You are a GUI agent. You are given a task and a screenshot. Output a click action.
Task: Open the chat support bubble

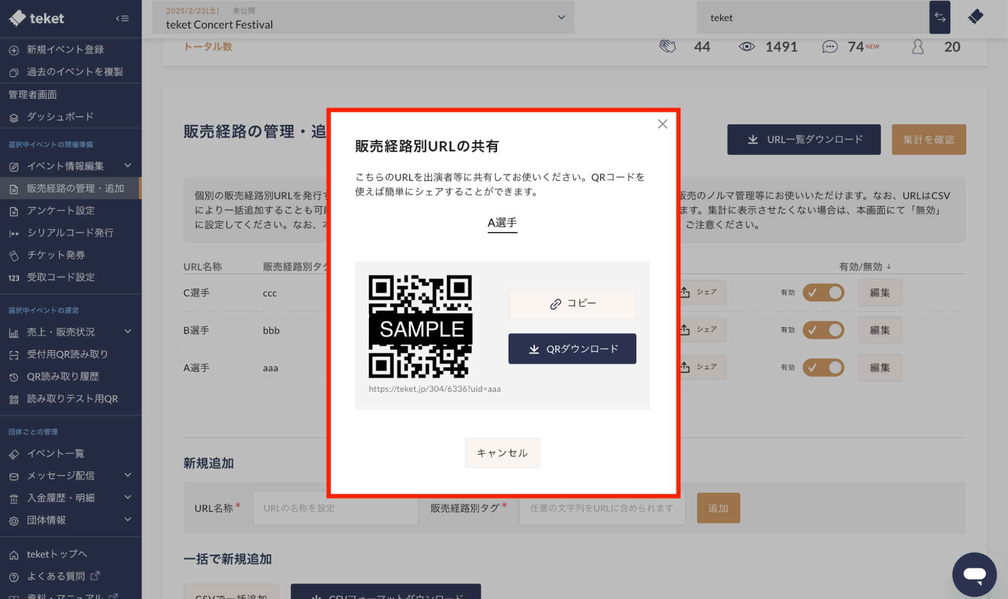(974, 574)
